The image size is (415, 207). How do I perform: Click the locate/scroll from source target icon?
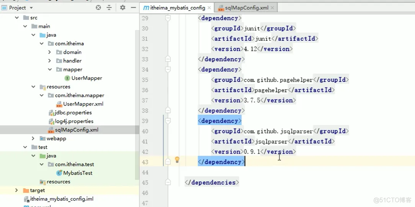pyautogui.click(x=98, y=8)
